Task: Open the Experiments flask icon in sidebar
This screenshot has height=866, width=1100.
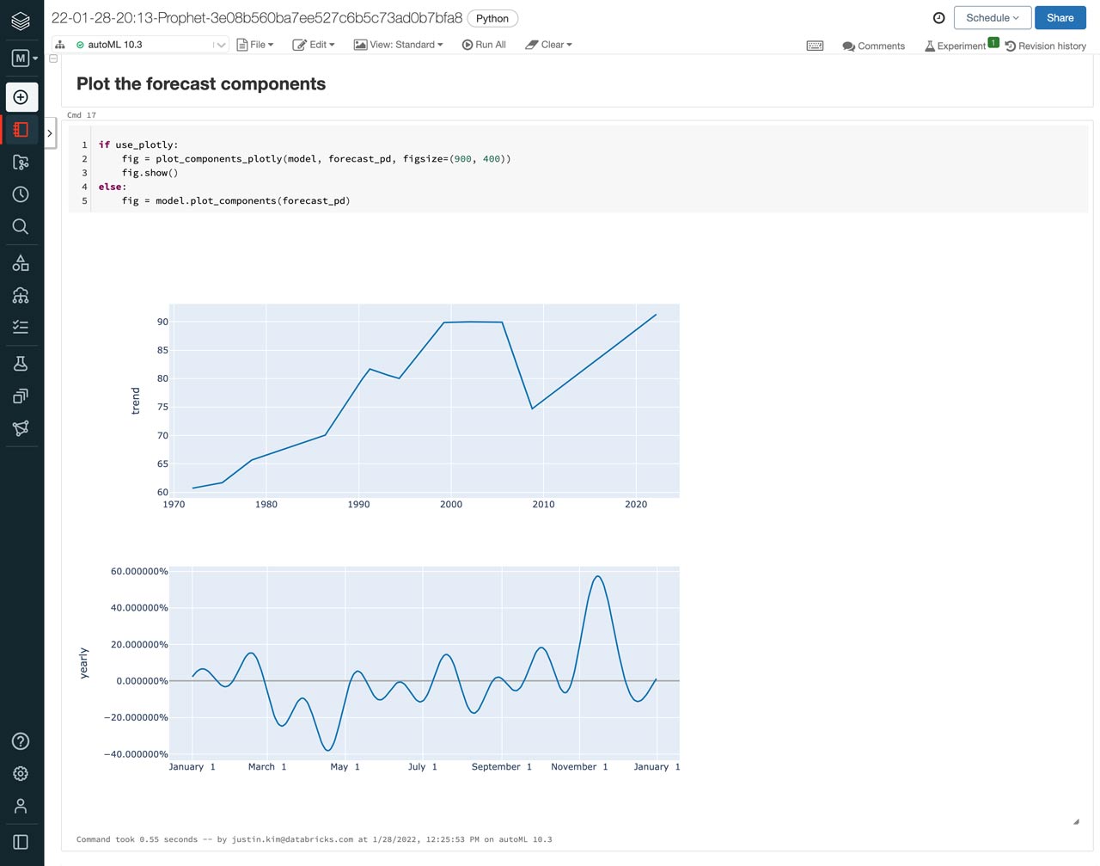Action: 21,364
